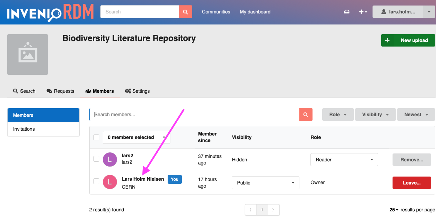Click the plus quick-create icon
The image size is (436, 220).
click(x=361, y=11)
